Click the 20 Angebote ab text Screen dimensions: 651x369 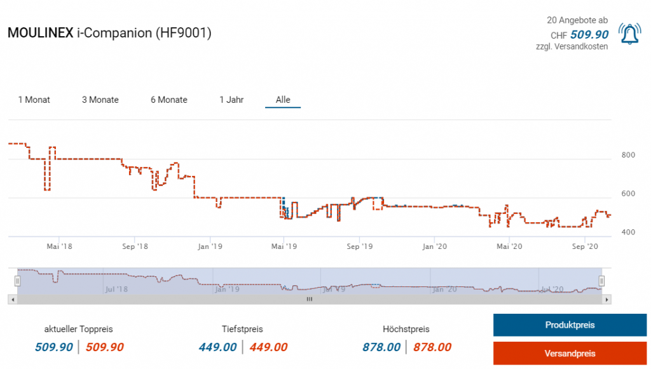pos(577,20)
